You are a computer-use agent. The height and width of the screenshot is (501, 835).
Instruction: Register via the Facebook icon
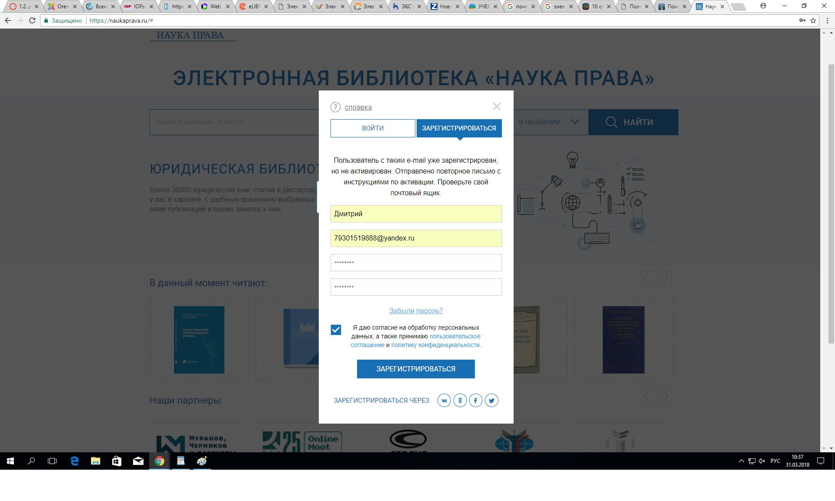(x=476, y=401)
